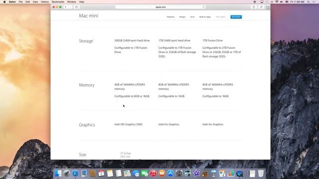Open the View menu

35,2
